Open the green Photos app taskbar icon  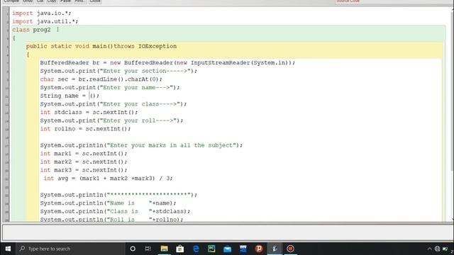coord(211,249)
